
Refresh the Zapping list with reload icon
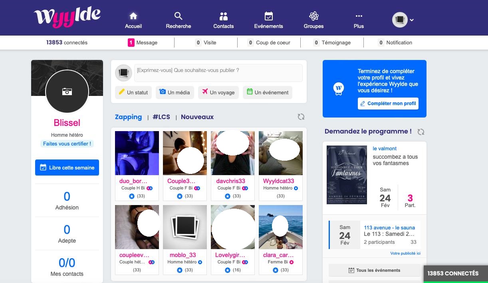coord(301,117)
